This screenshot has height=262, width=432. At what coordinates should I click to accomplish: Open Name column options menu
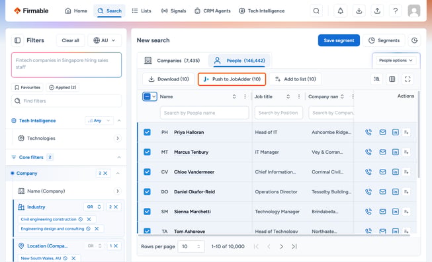[245, 96]
